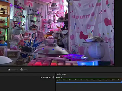Click the Properties gear icon
The height and width of the screenshot is (91, 122).
[9, 70]
